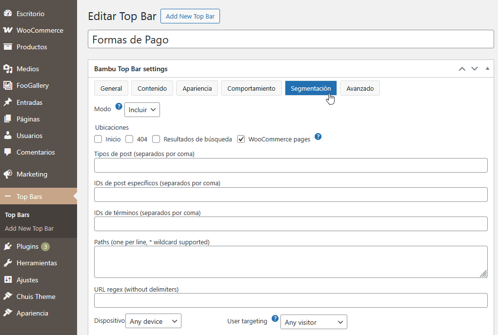Enable the Inicio location checkbox
498x335 pixels.
98,139
